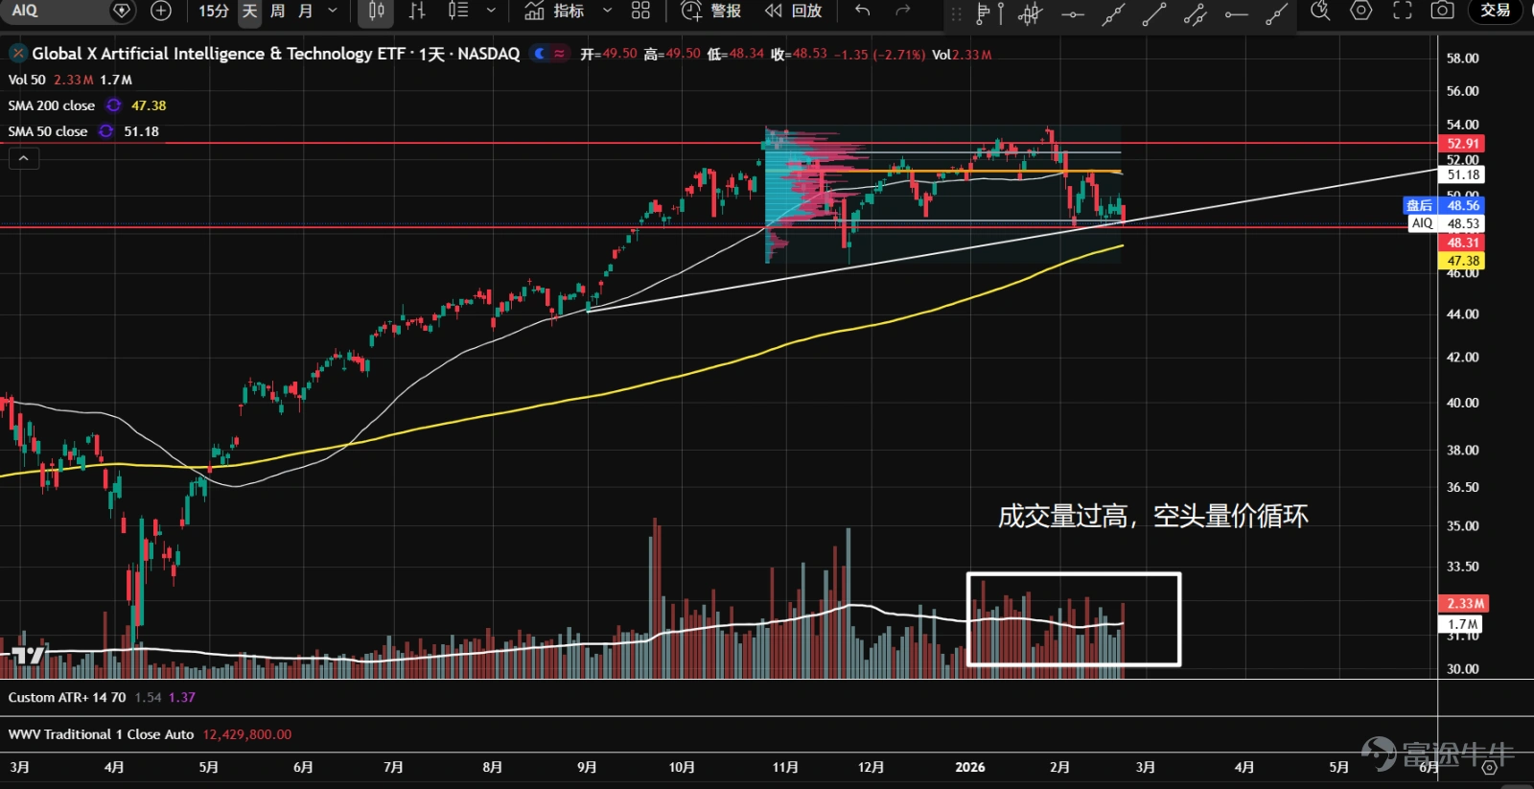Image resolution: width=1534 pixels, height=789 pixels.
Task: Select the 月 monthly interval
Action: point(306,11)
